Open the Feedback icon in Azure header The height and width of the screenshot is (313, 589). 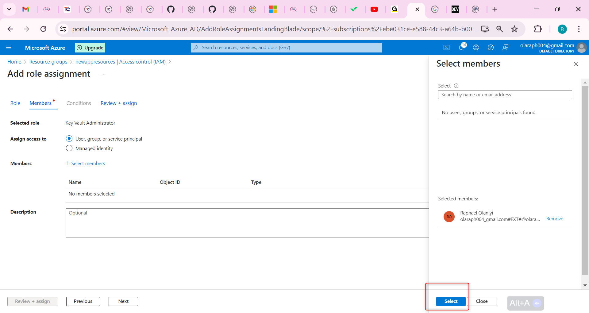[x=506, y=48]
